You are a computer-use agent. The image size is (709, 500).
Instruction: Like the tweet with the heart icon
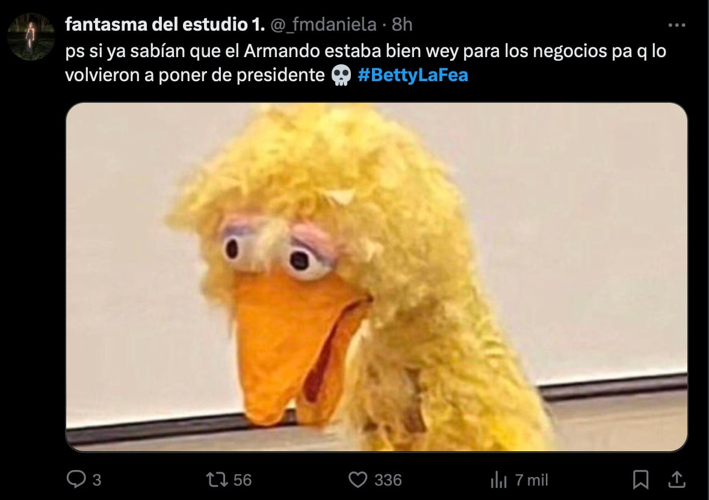point(358,479)
